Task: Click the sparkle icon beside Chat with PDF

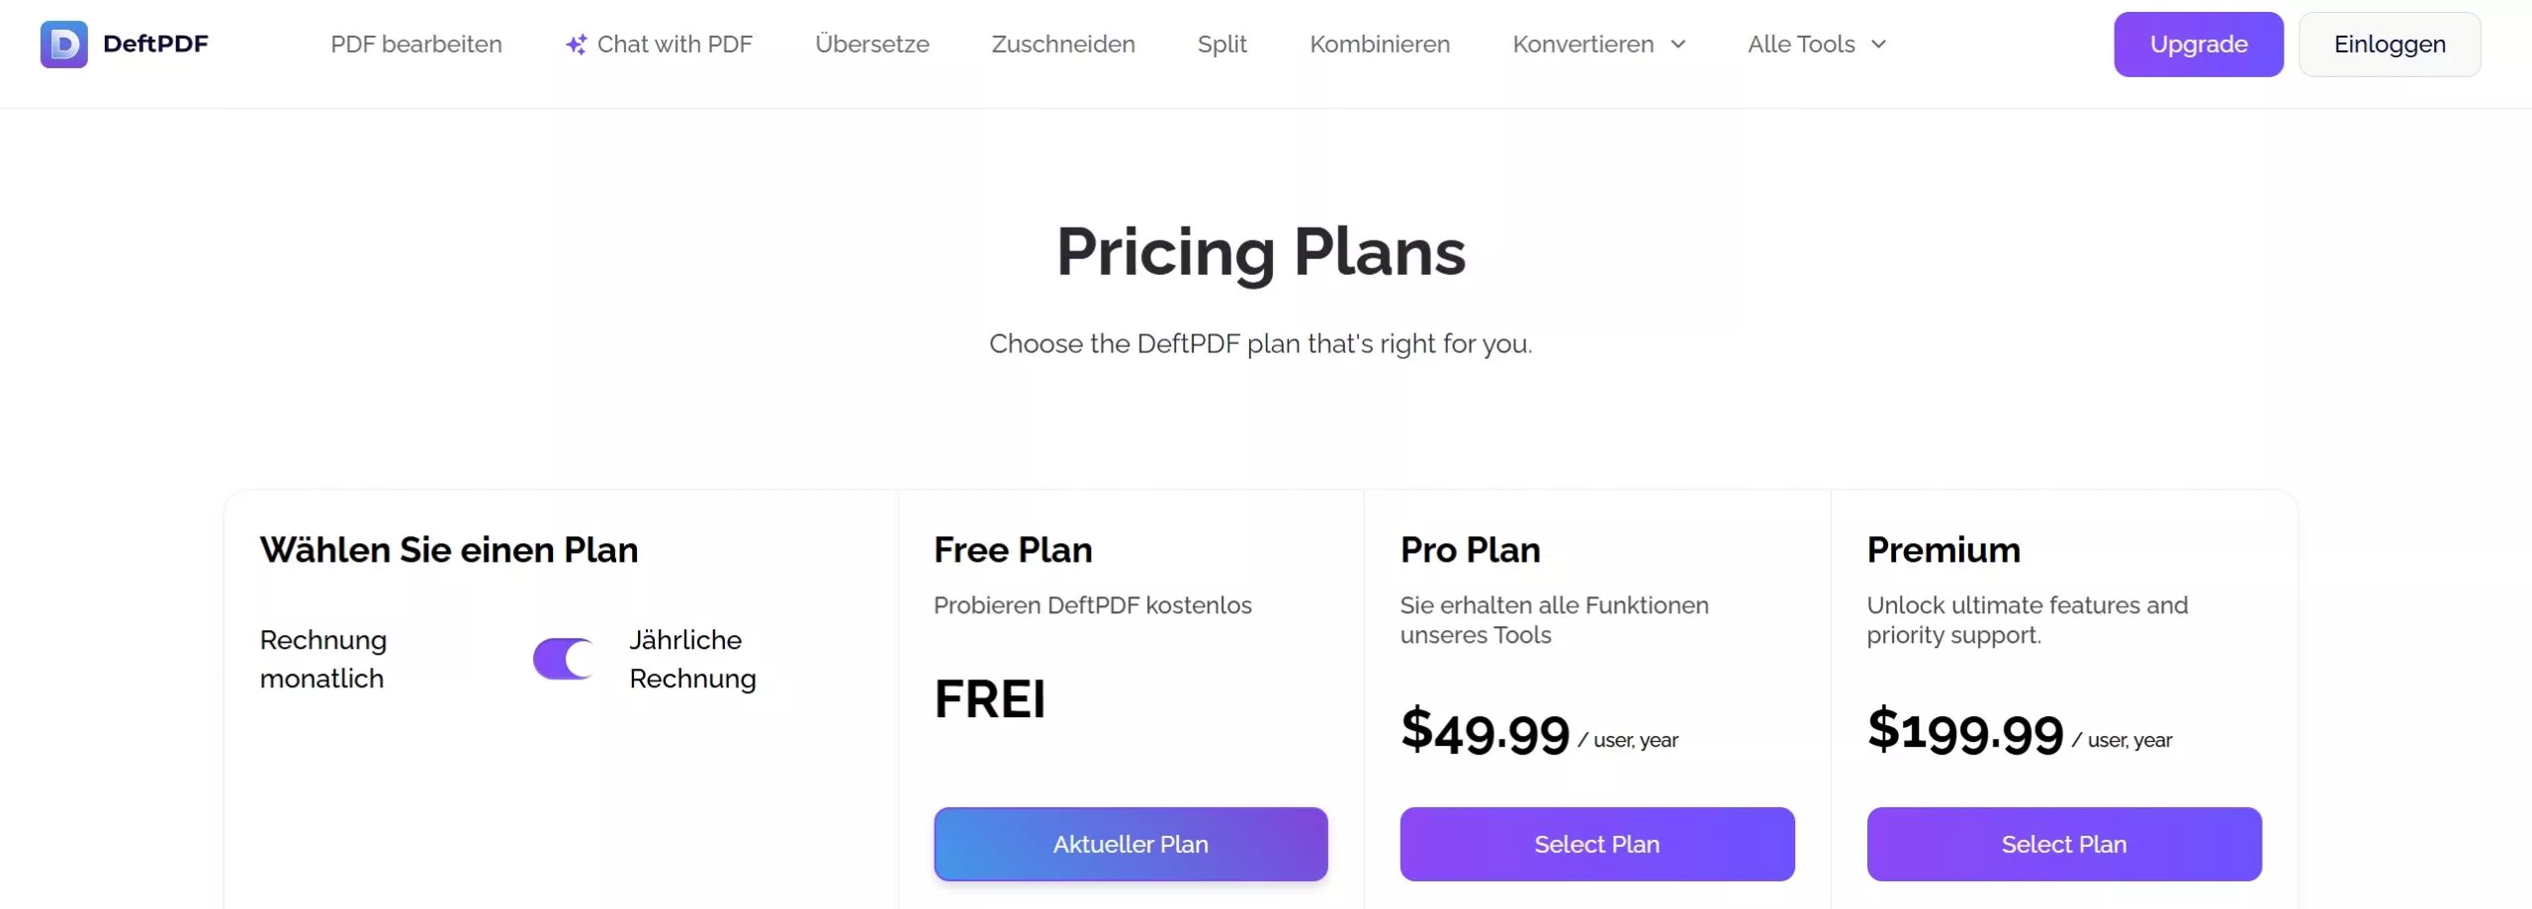Action: [576, 45]
